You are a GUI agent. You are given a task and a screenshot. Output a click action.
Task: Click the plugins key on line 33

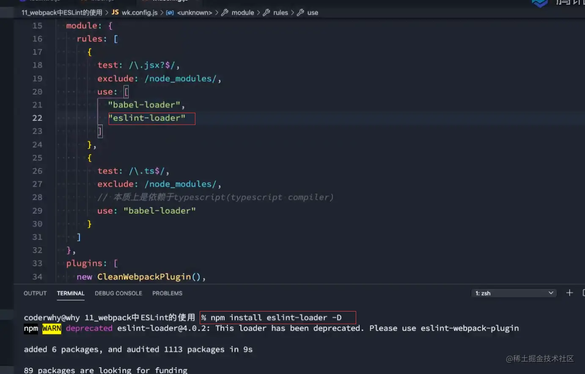coord(84,263)
